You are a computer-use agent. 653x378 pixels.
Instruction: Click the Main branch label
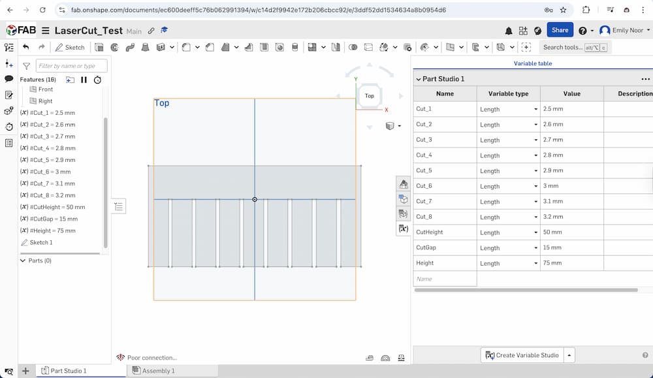[x=134, y=31]
